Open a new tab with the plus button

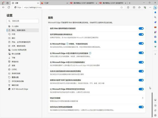[130, 3]
